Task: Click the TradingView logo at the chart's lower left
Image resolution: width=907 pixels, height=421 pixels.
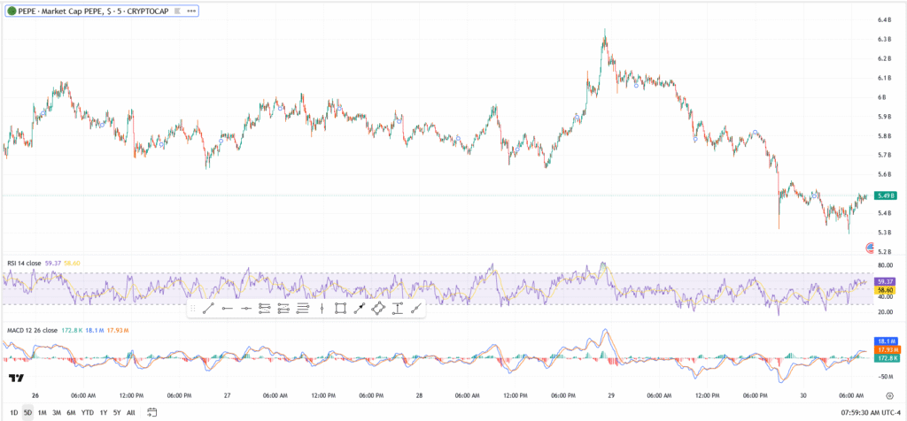Action: tap(16, 379)
